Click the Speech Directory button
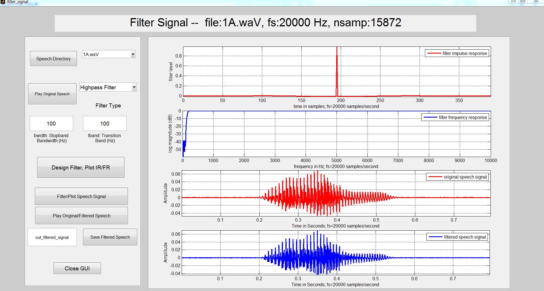 (x=53, y=59)
